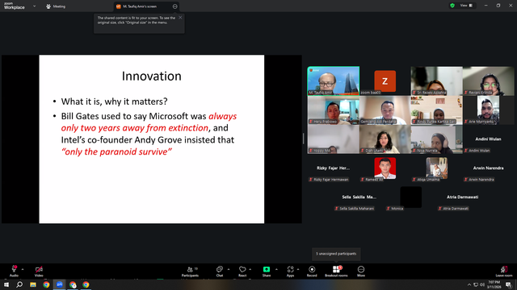Show hidden system tray icons
The image size is (517, 290).
coord(469,284)
